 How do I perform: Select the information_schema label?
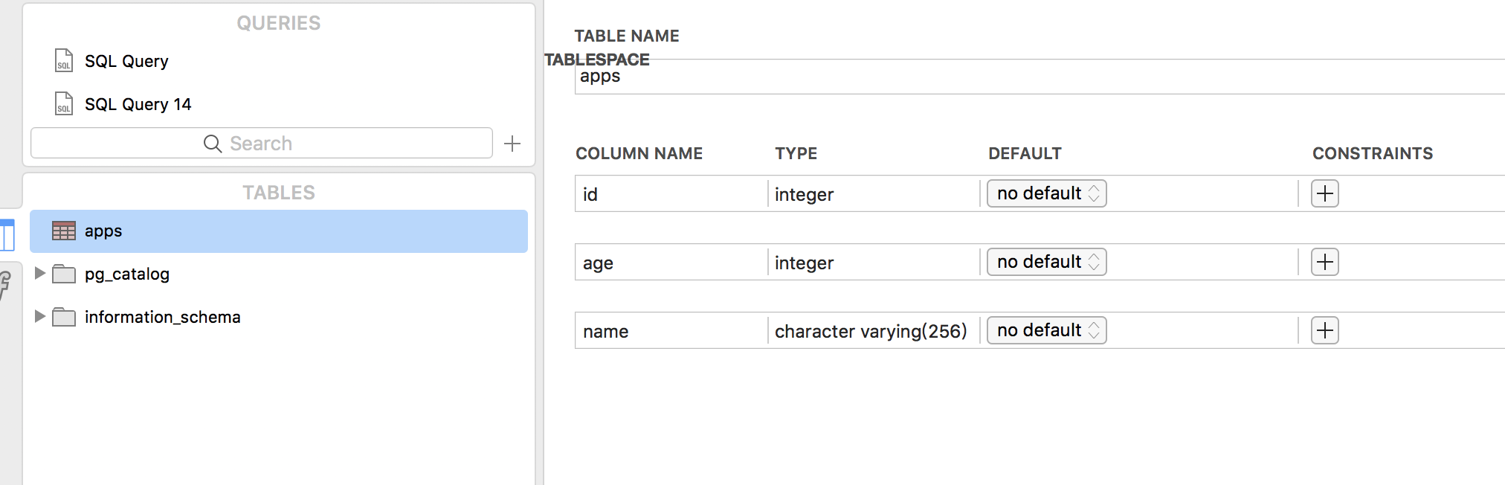163,318
